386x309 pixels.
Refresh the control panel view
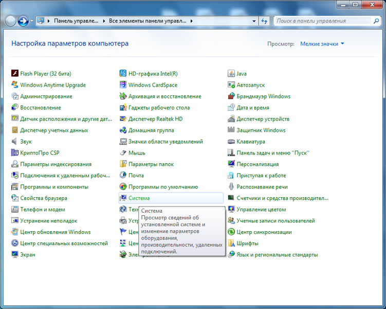point(264,21)
